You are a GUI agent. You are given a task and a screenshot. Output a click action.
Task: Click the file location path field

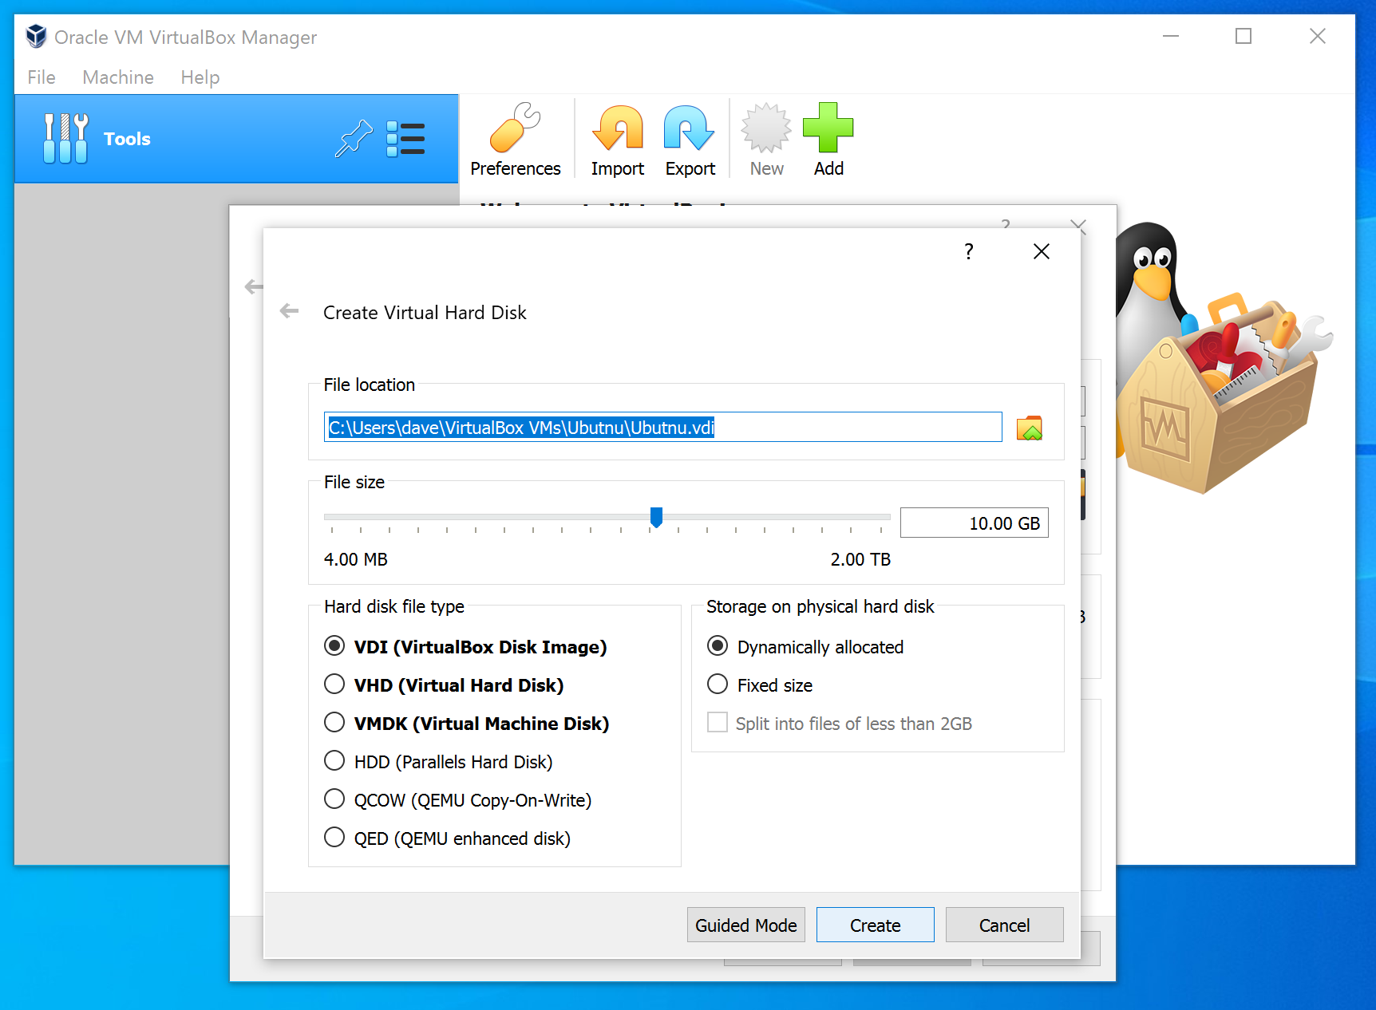coord(662,427)
